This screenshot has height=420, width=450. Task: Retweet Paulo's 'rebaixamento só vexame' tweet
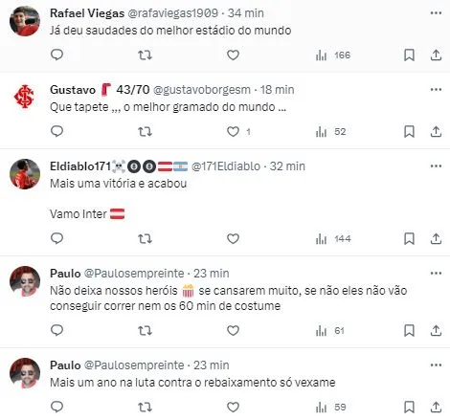tap(145, 407)
